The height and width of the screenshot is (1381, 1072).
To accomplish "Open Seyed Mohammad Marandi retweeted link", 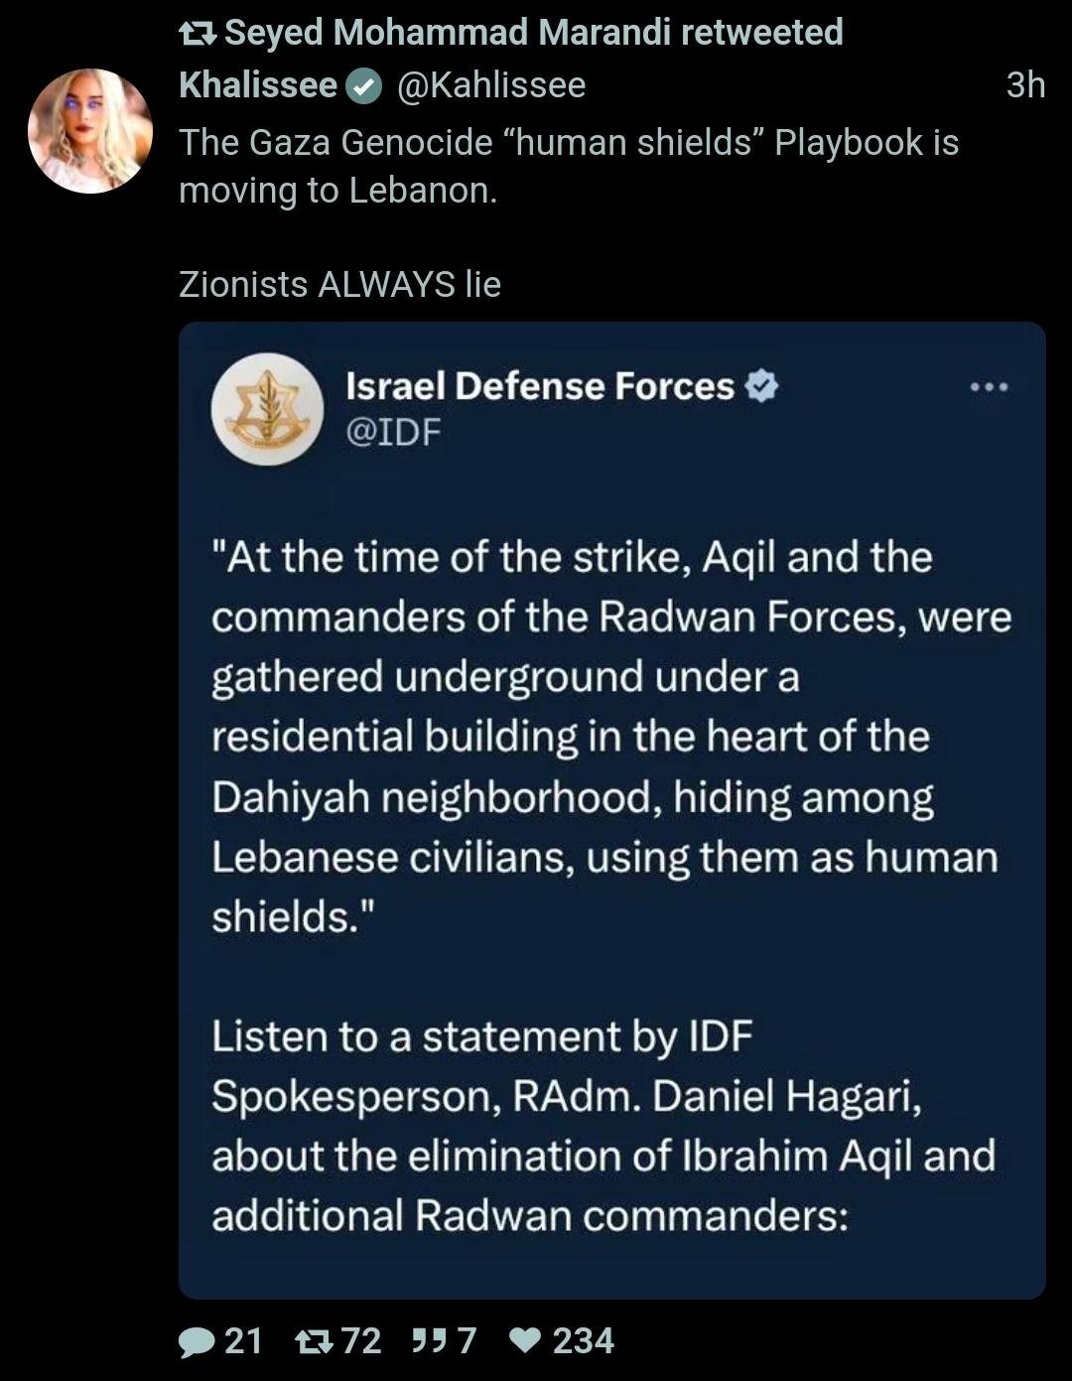I will pyautogui.click(x=533, y=33).
